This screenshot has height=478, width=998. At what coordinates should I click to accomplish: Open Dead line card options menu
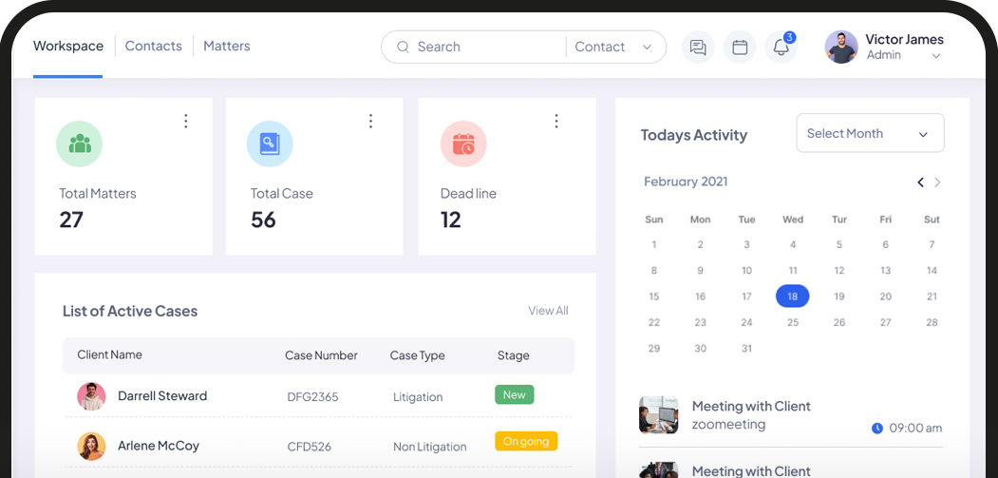click(556, 121)
